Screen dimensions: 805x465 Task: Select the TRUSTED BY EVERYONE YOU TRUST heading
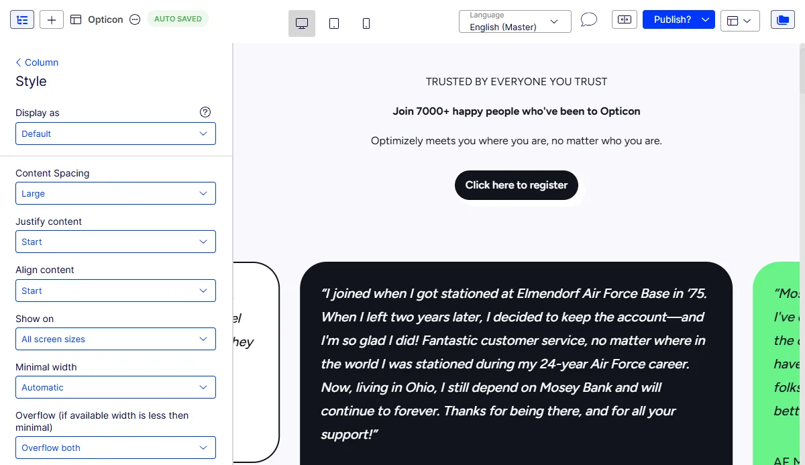tap(517, 82)
